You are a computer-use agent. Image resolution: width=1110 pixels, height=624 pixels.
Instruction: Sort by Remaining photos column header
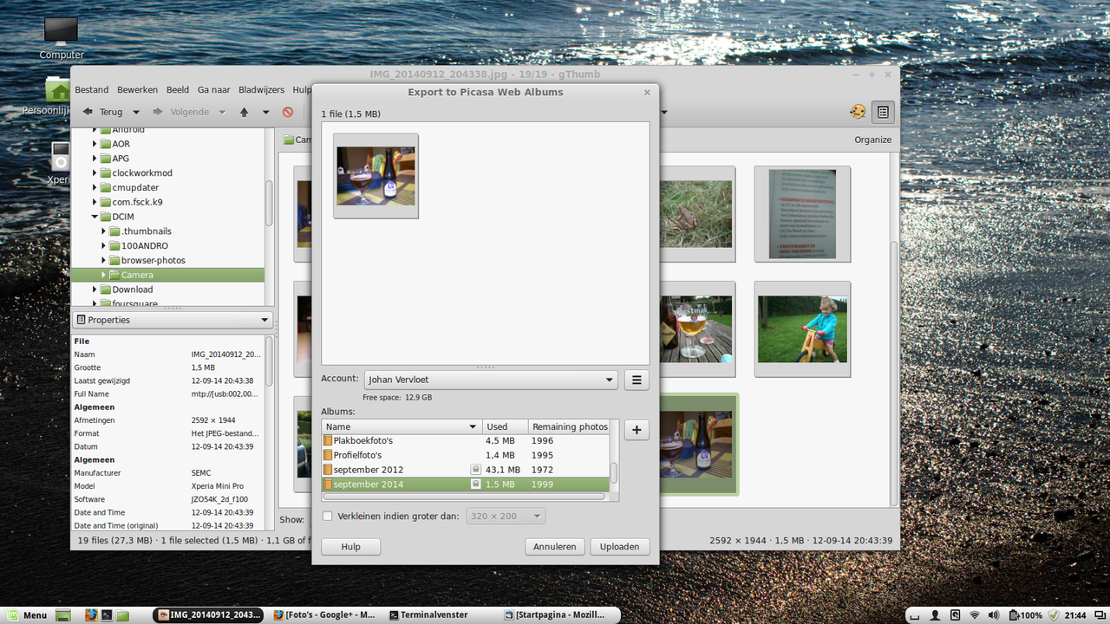point(569,426)
